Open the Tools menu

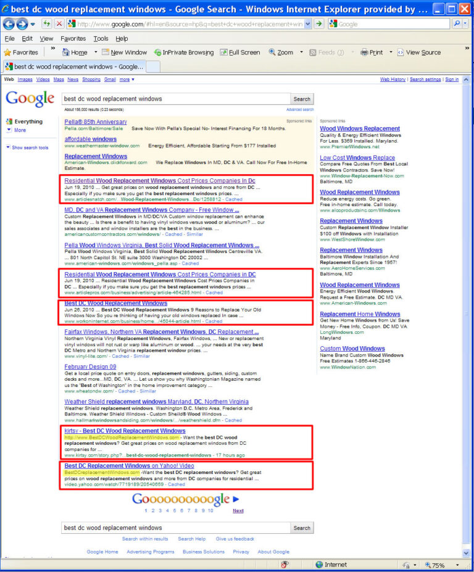coord(101,39)
